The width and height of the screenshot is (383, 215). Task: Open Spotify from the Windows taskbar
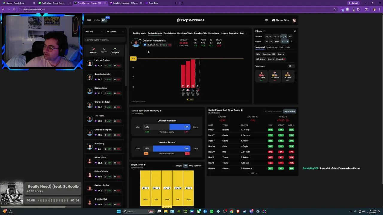coord(212,211)
